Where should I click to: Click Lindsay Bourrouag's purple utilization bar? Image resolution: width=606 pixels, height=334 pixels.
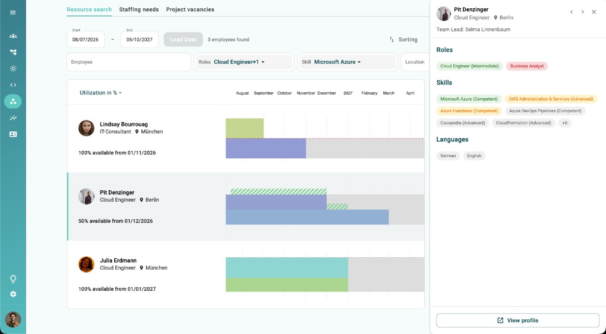click(x=266, y=148)
